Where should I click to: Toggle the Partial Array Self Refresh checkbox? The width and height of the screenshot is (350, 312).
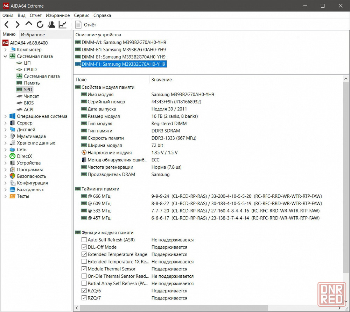(84, 283)
